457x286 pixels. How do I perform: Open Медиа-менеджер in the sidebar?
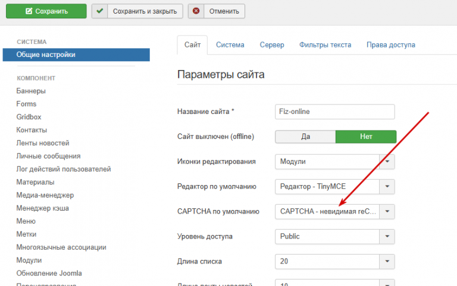pyautogui.click(x=45, y=195)
